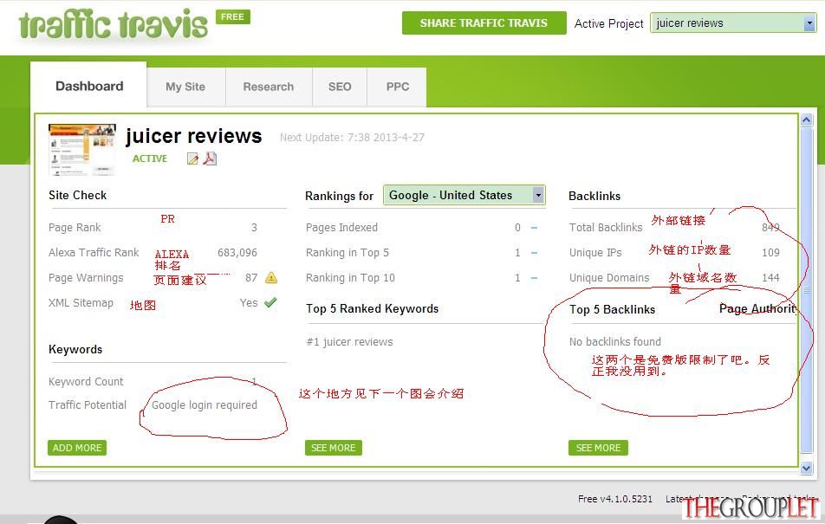Click the Keyword Count label
Screen dimensions: 825x524
tap(86, 381)
